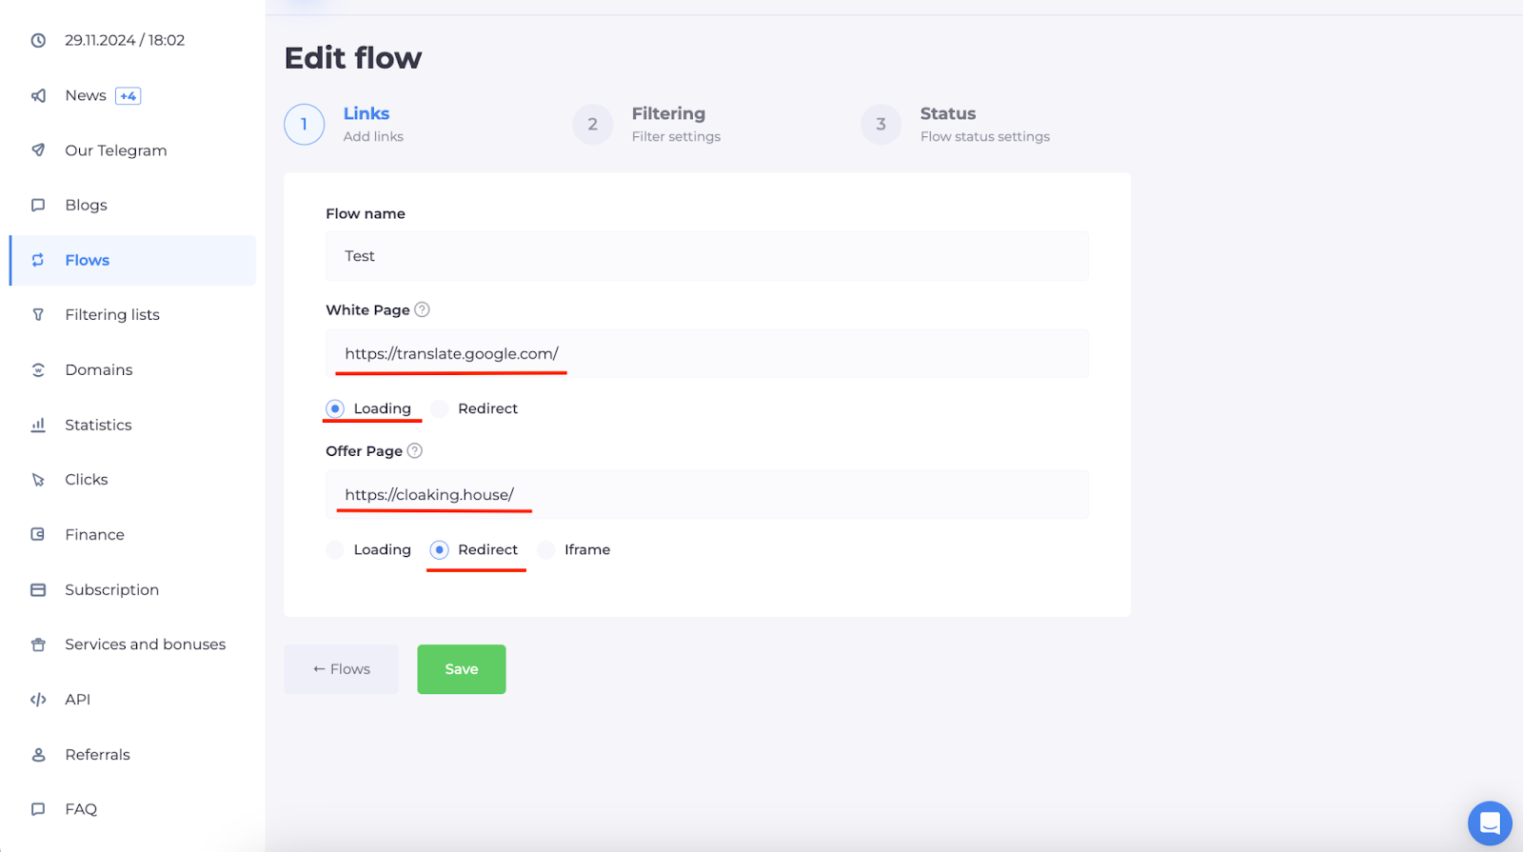Click the back to Flows button
This screenshot has height=852, width=1523.
tap(341, 669)
